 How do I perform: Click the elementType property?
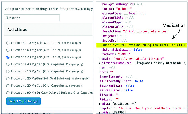click(x=117, y=22)
